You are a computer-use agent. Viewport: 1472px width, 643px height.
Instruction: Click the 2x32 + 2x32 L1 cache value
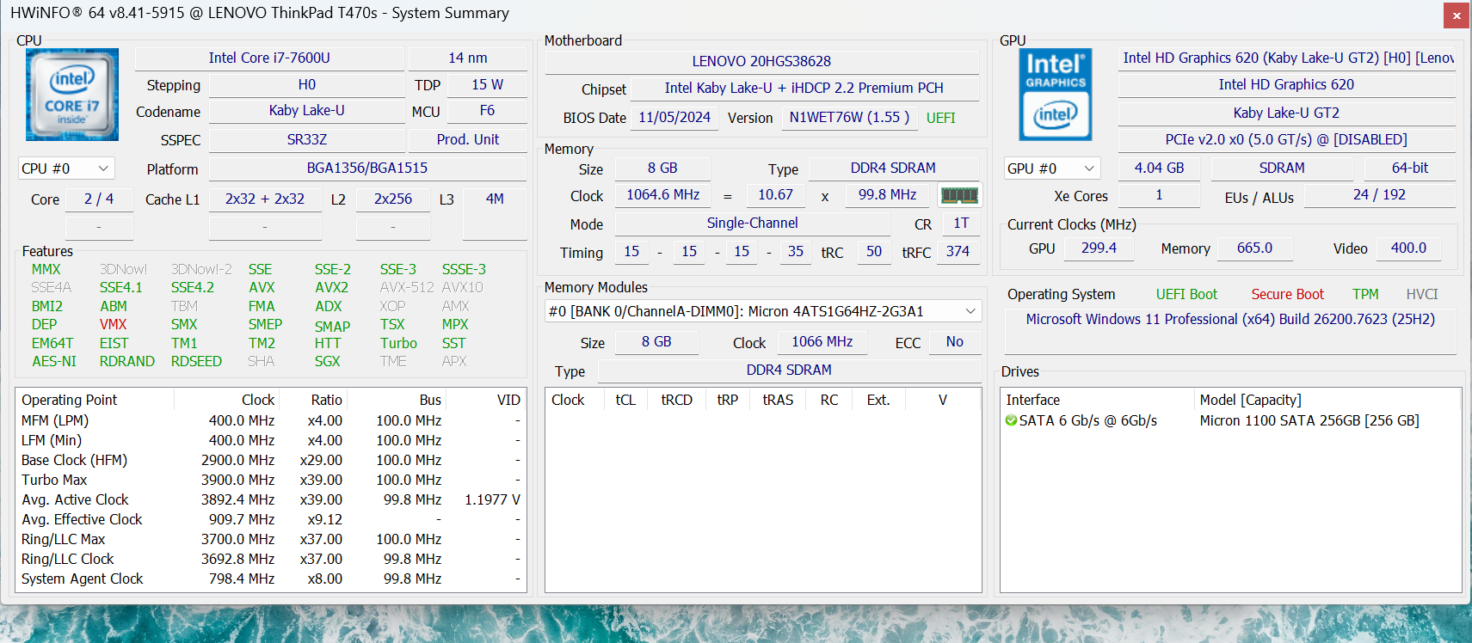[265, 199]
